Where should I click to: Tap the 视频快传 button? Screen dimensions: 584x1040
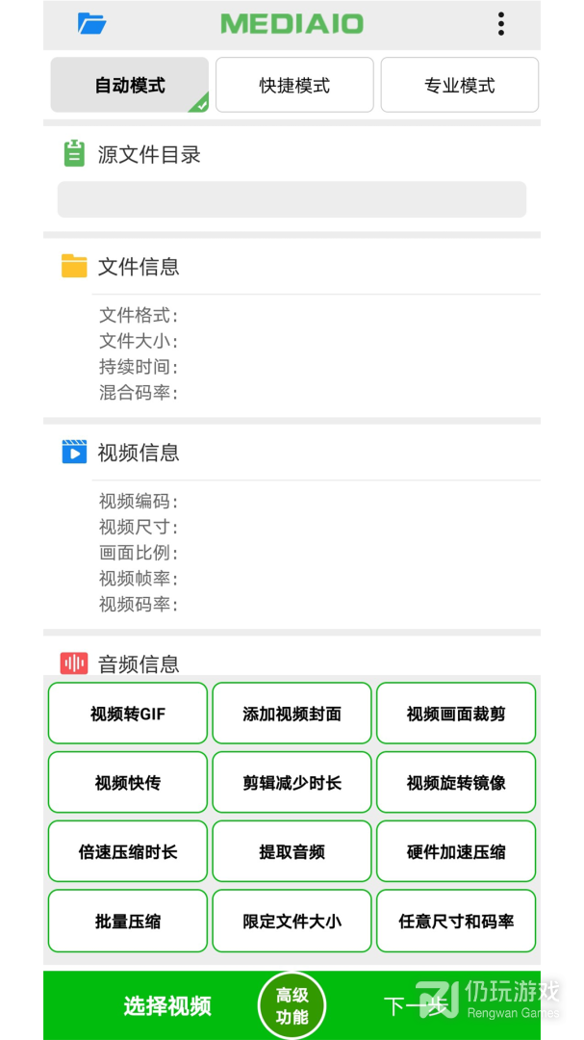pyautogui.click(x=128, y=783)
